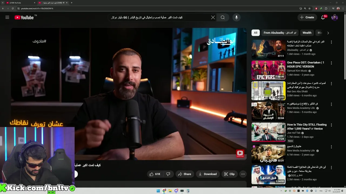Open 22:04 video thumbnail
The image size is (346, 194).
(x=268, y=112)
